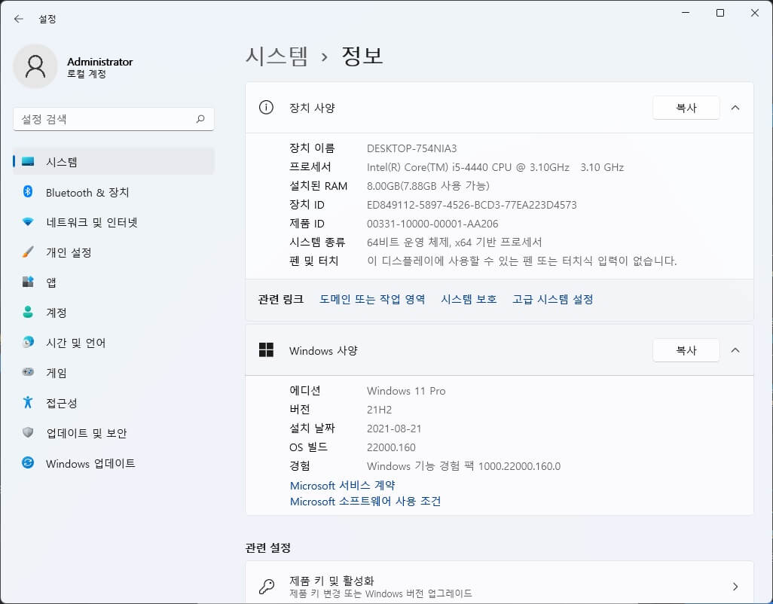Open 게임 settings page

114,373
